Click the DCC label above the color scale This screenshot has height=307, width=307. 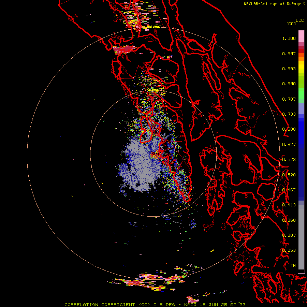click(299, 20)
